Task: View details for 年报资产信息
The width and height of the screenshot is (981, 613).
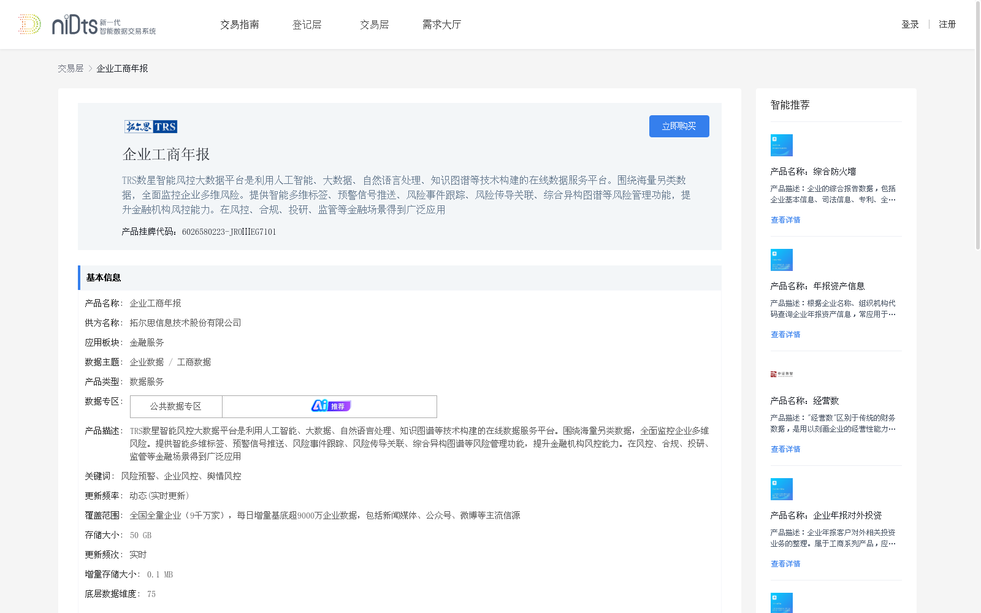Action: click(785, 335)
